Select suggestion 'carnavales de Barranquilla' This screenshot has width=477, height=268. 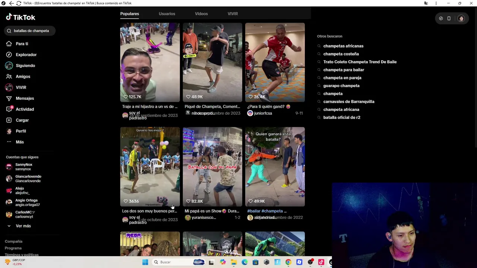click(349, 102)
